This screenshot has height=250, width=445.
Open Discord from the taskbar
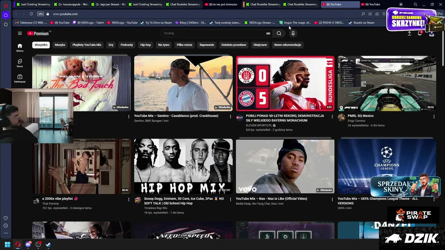[x=28, y=244]
